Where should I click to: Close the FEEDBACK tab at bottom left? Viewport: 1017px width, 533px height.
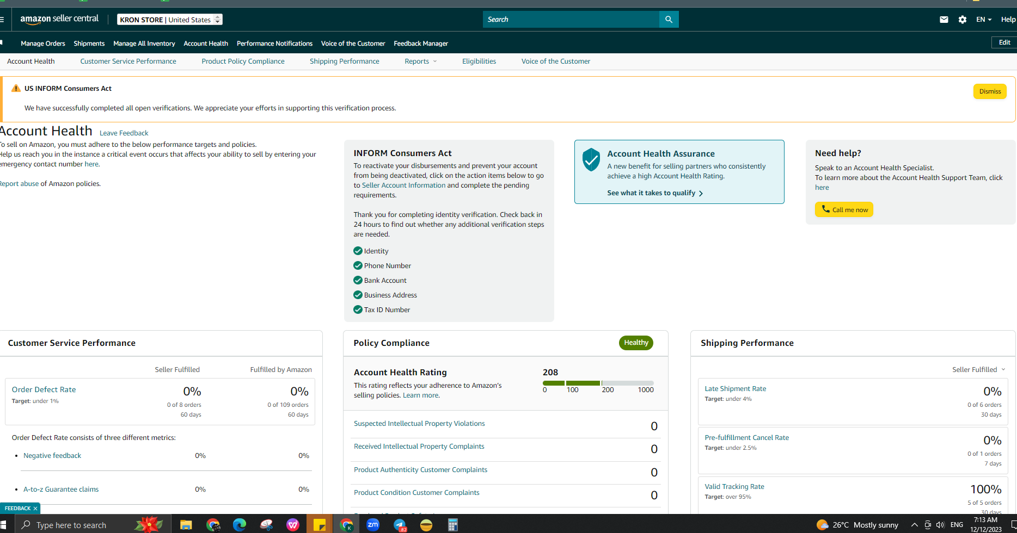[x=35, y=509]
